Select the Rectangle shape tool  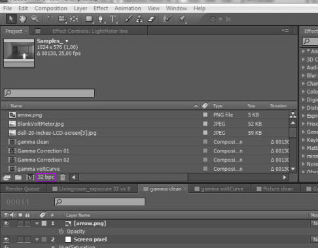(x=89, y=19)
